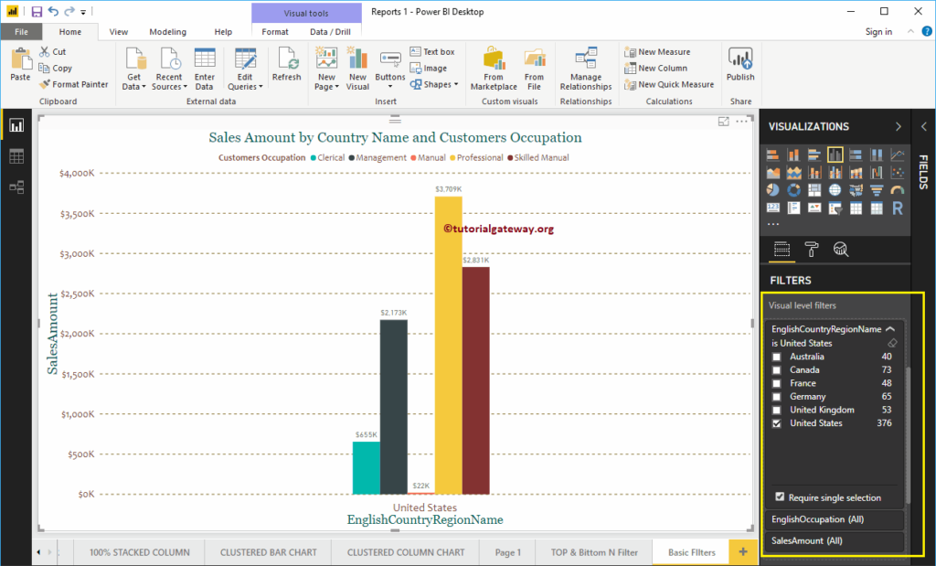936x566 pixels.
Task: Choose the donut chart visualization
Action: 794,190
